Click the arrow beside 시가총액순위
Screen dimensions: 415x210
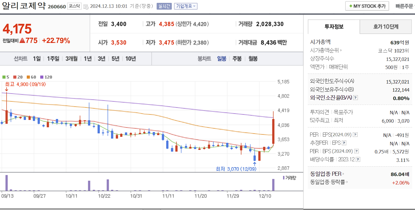point(341,50)
